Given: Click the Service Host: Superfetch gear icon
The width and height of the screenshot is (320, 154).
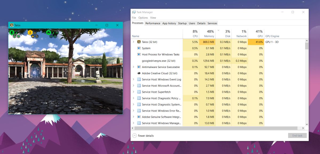Looking at the screenshot, I should click(x=139, y=92).
